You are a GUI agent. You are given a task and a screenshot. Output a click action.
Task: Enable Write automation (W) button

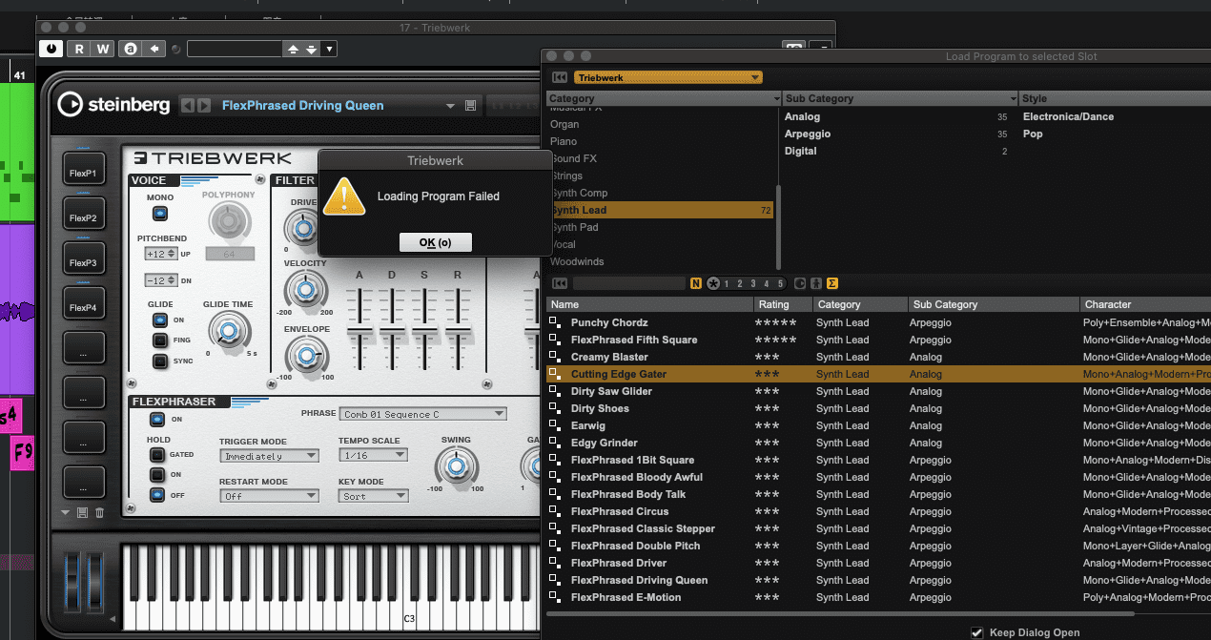(102, 49)
